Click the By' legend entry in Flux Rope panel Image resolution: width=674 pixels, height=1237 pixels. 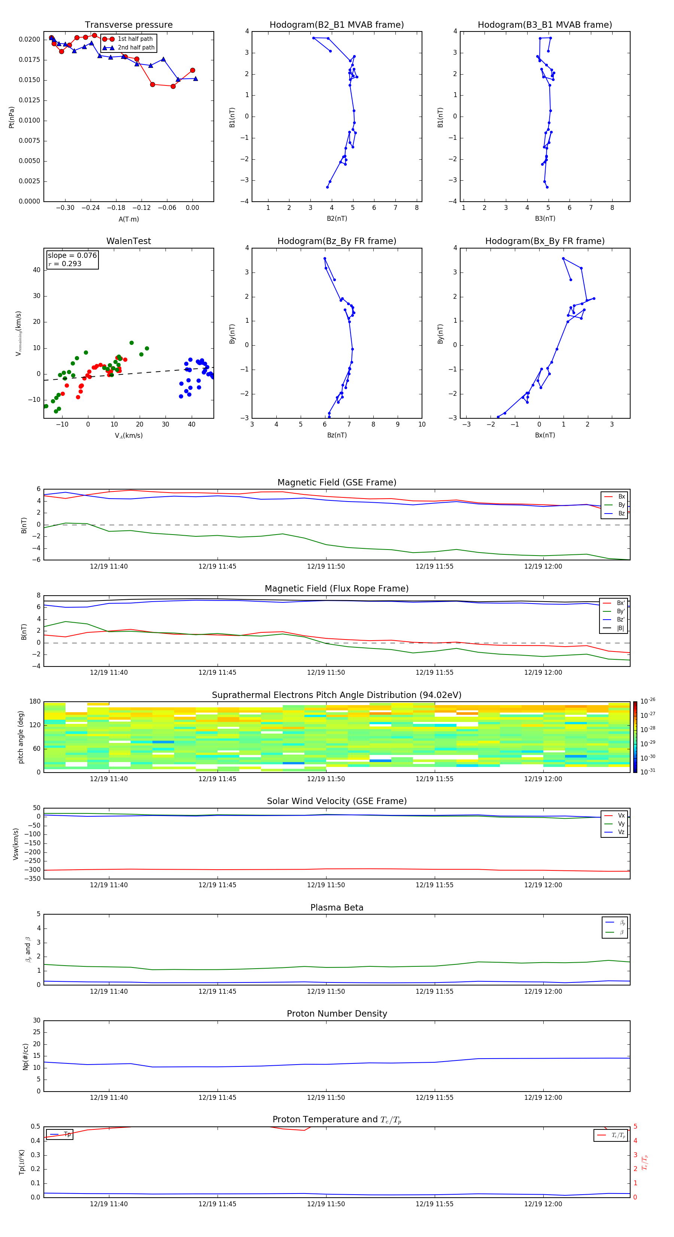point(614,611)
